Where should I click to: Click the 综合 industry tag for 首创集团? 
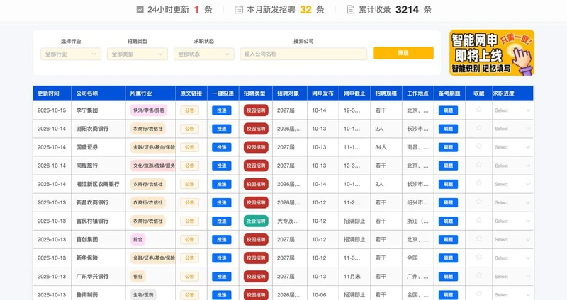137,240
